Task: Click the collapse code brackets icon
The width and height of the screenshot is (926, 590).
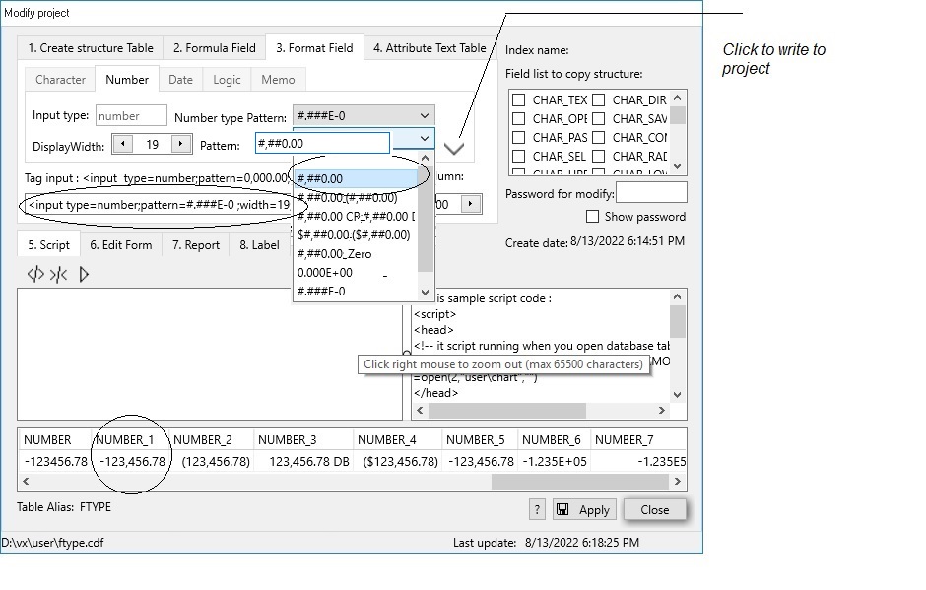Action: pos(59,275)
